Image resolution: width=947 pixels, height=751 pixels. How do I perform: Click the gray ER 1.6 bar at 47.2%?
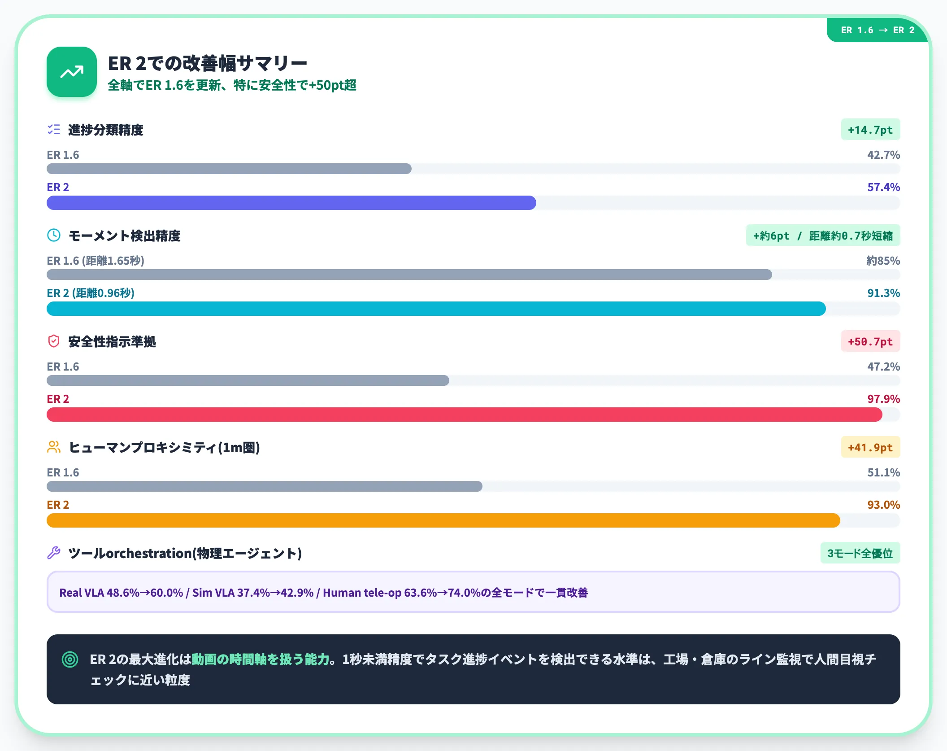[x=248, y=380]
